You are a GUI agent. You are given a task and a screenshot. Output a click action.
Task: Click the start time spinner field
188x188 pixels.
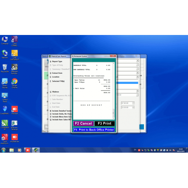[128, 103]
